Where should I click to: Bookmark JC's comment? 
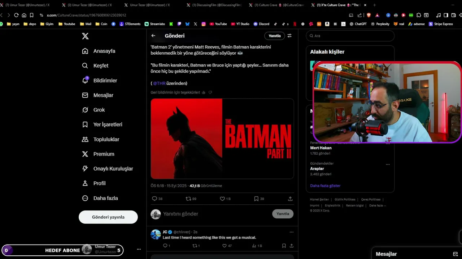284,246
